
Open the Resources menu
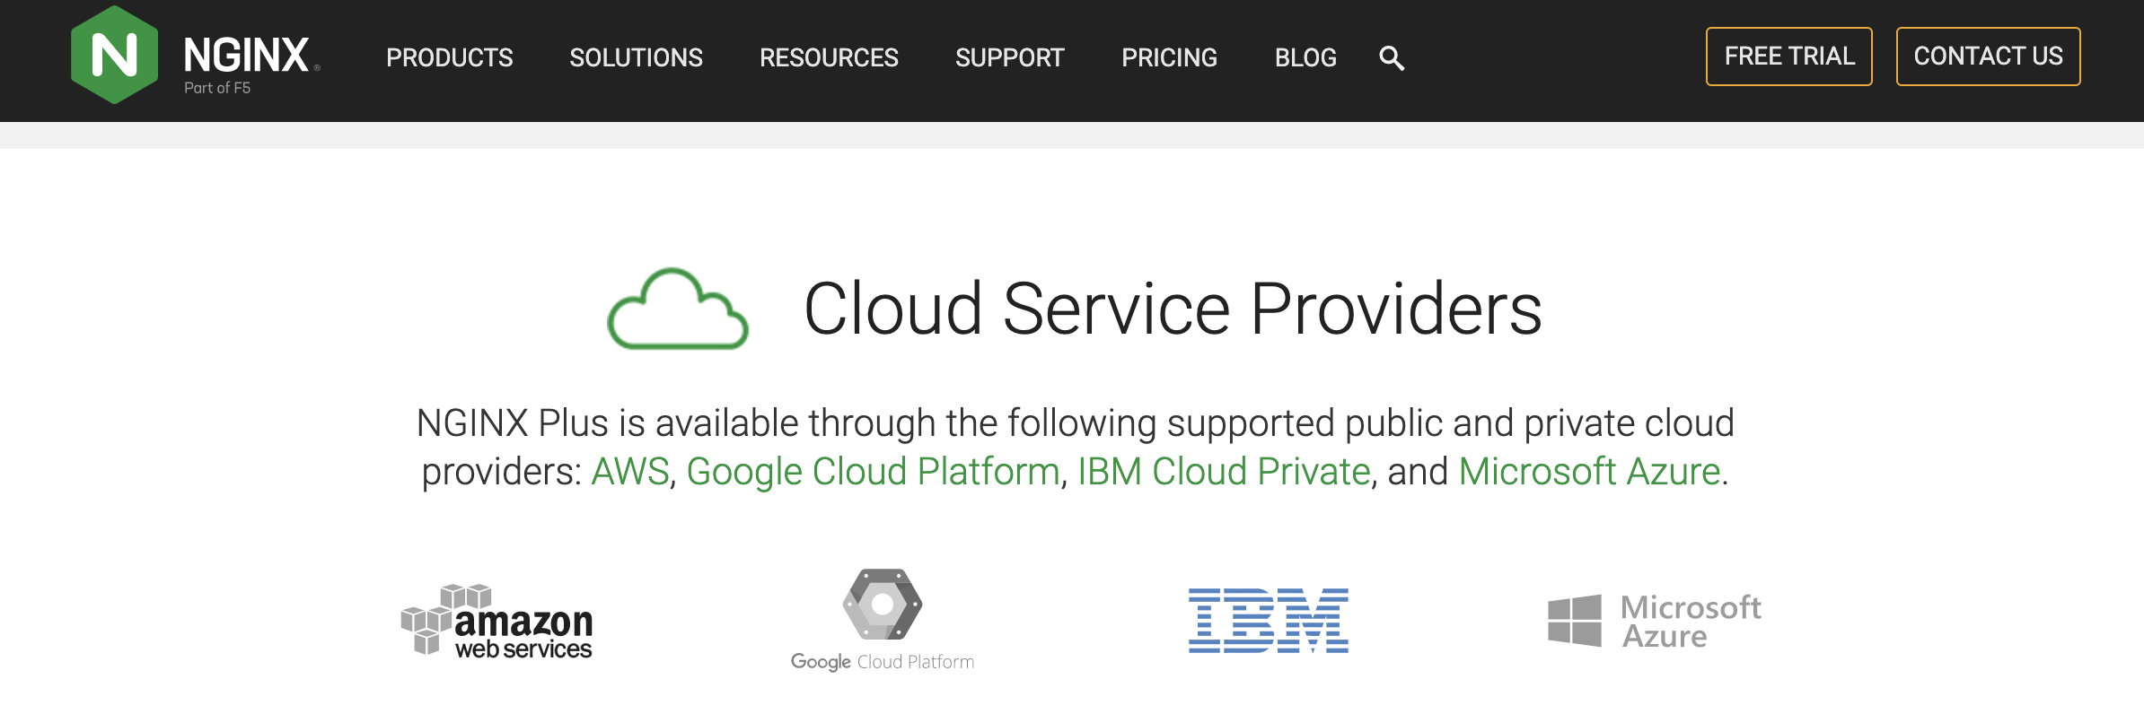click(x=830, y=58)
